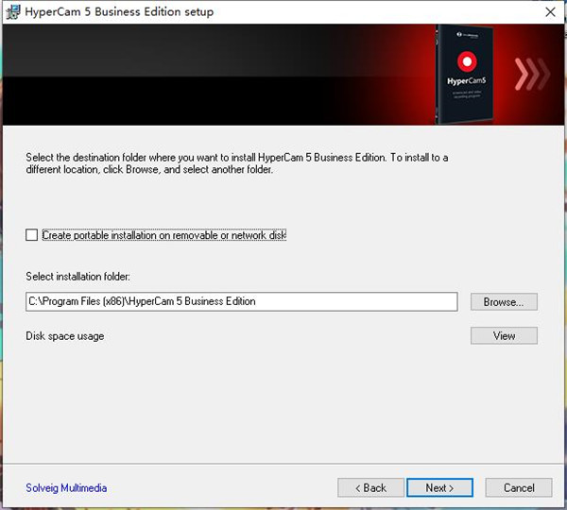View disk space usage details

click(x=504, y=336)
